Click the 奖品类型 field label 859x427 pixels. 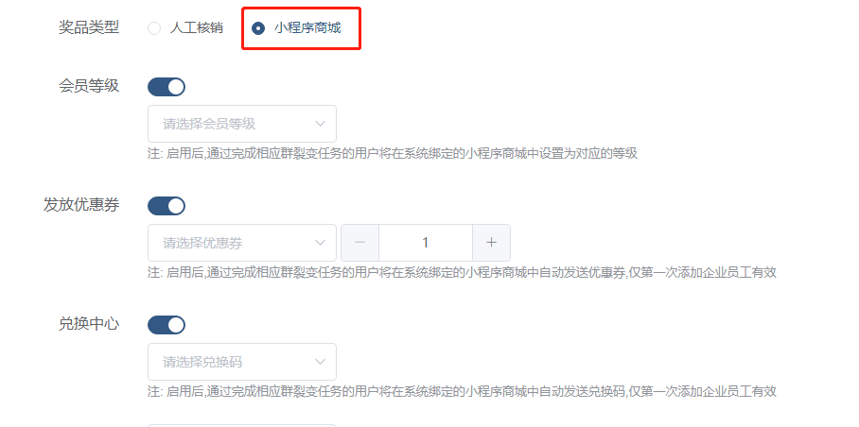(x=89, y=28)
